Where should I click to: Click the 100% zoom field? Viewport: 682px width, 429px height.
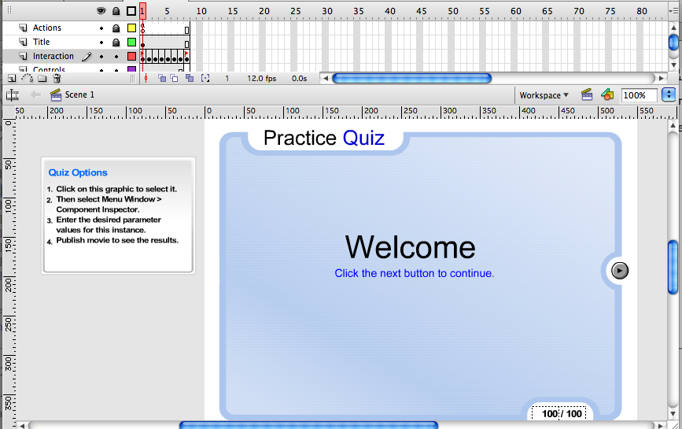pyautogui.click(x=639, y=95)
